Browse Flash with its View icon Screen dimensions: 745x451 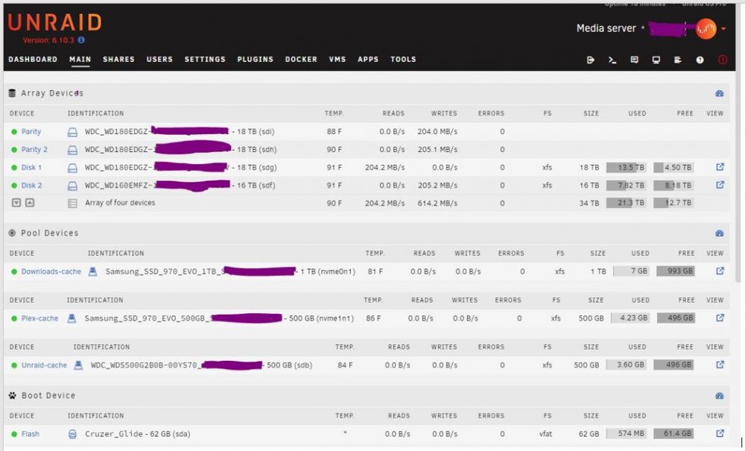point(720,433)
